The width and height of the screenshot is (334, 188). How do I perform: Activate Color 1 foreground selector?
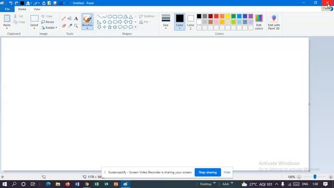[x=180, y=22]
